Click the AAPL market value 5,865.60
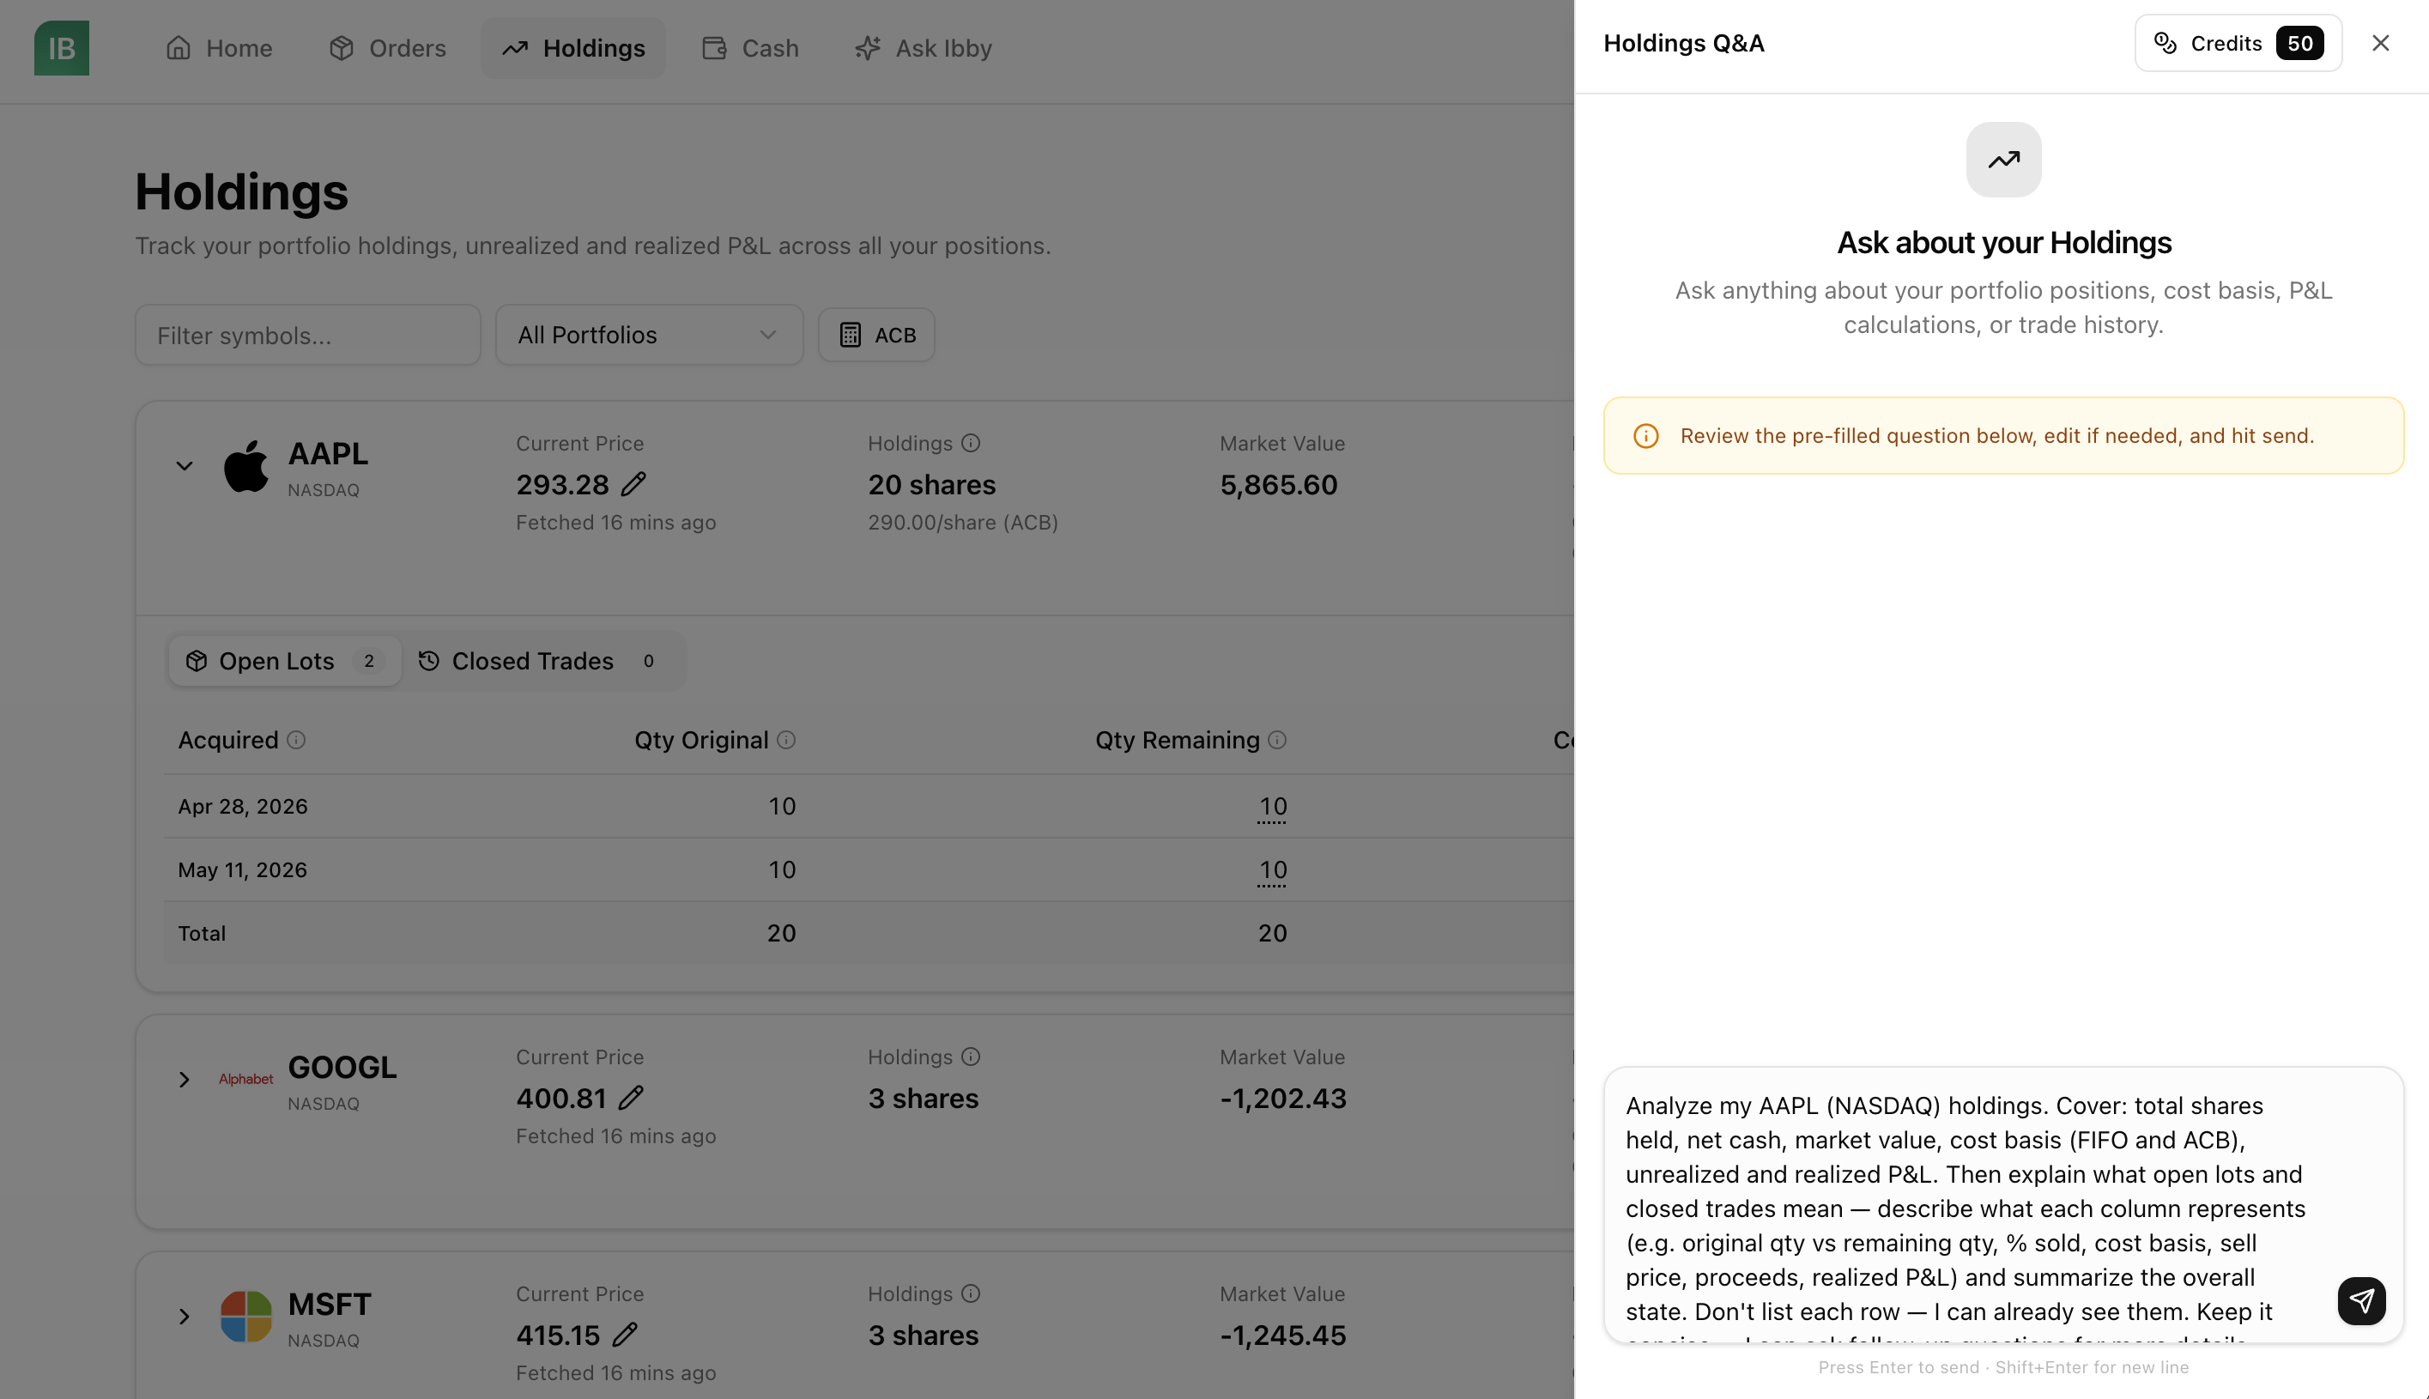Viewport: 2429px width, 1399px height. pos(1278,485)
